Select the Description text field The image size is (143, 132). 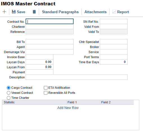pyautogui.click(x=76, y=77)
